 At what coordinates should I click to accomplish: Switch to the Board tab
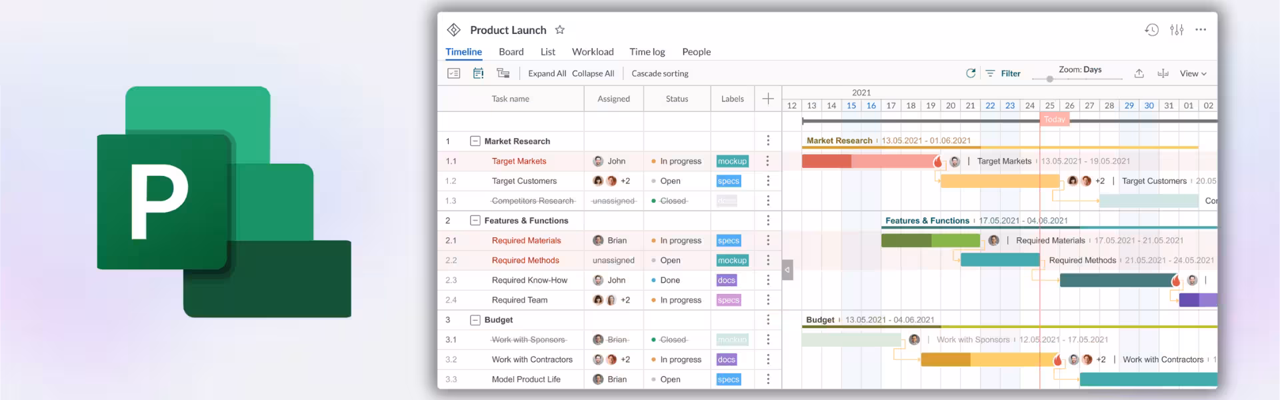(511, 51)
